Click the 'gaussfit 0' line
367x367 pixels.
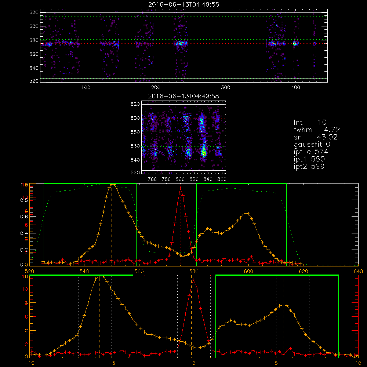(x=312, y=144)
